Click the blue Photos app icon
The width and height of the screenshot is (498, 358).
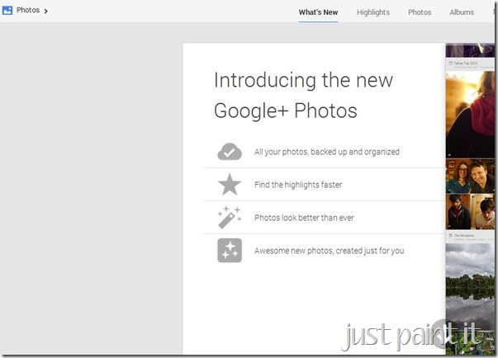click(x=7, y=11)
